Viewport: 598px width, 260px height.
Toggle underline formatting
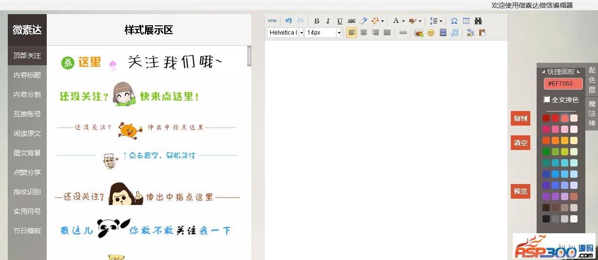coord(339,21)
